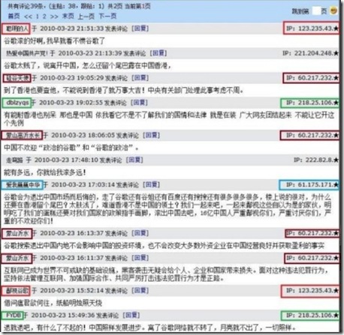
Task: Click the username on the 18:06:05 comment
Action: (23, 136)
